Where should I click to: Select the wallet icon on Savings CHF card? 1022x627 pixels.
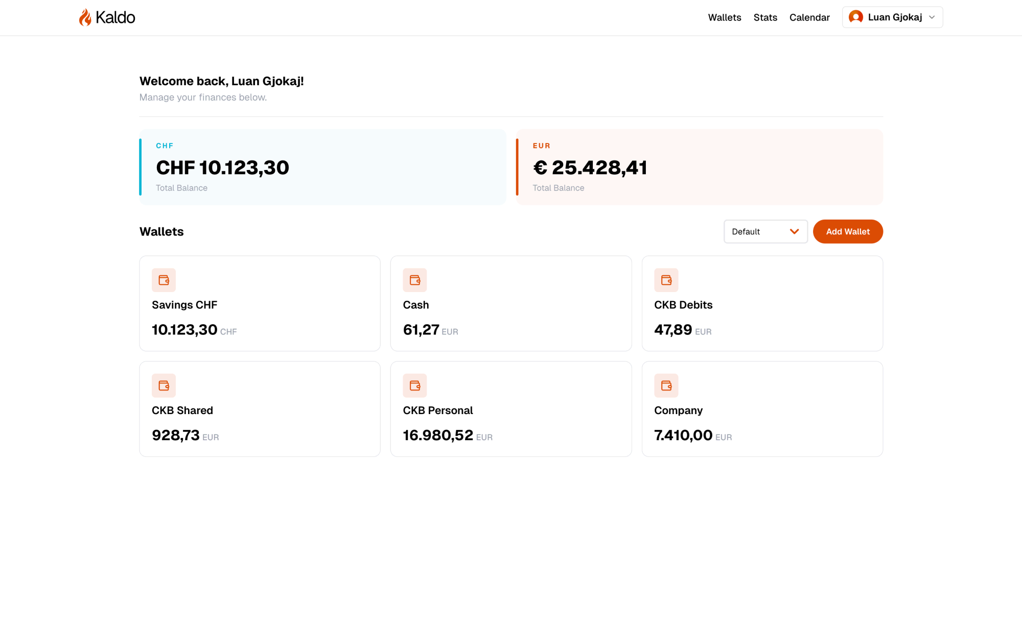(x=164, y=280)
